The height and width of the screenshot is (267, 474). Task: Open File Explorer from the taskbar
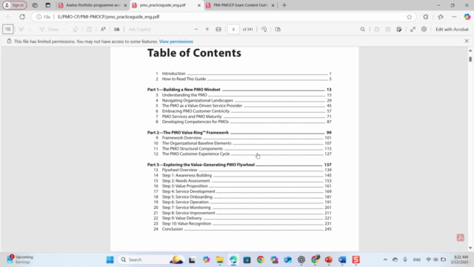(220, 260)
